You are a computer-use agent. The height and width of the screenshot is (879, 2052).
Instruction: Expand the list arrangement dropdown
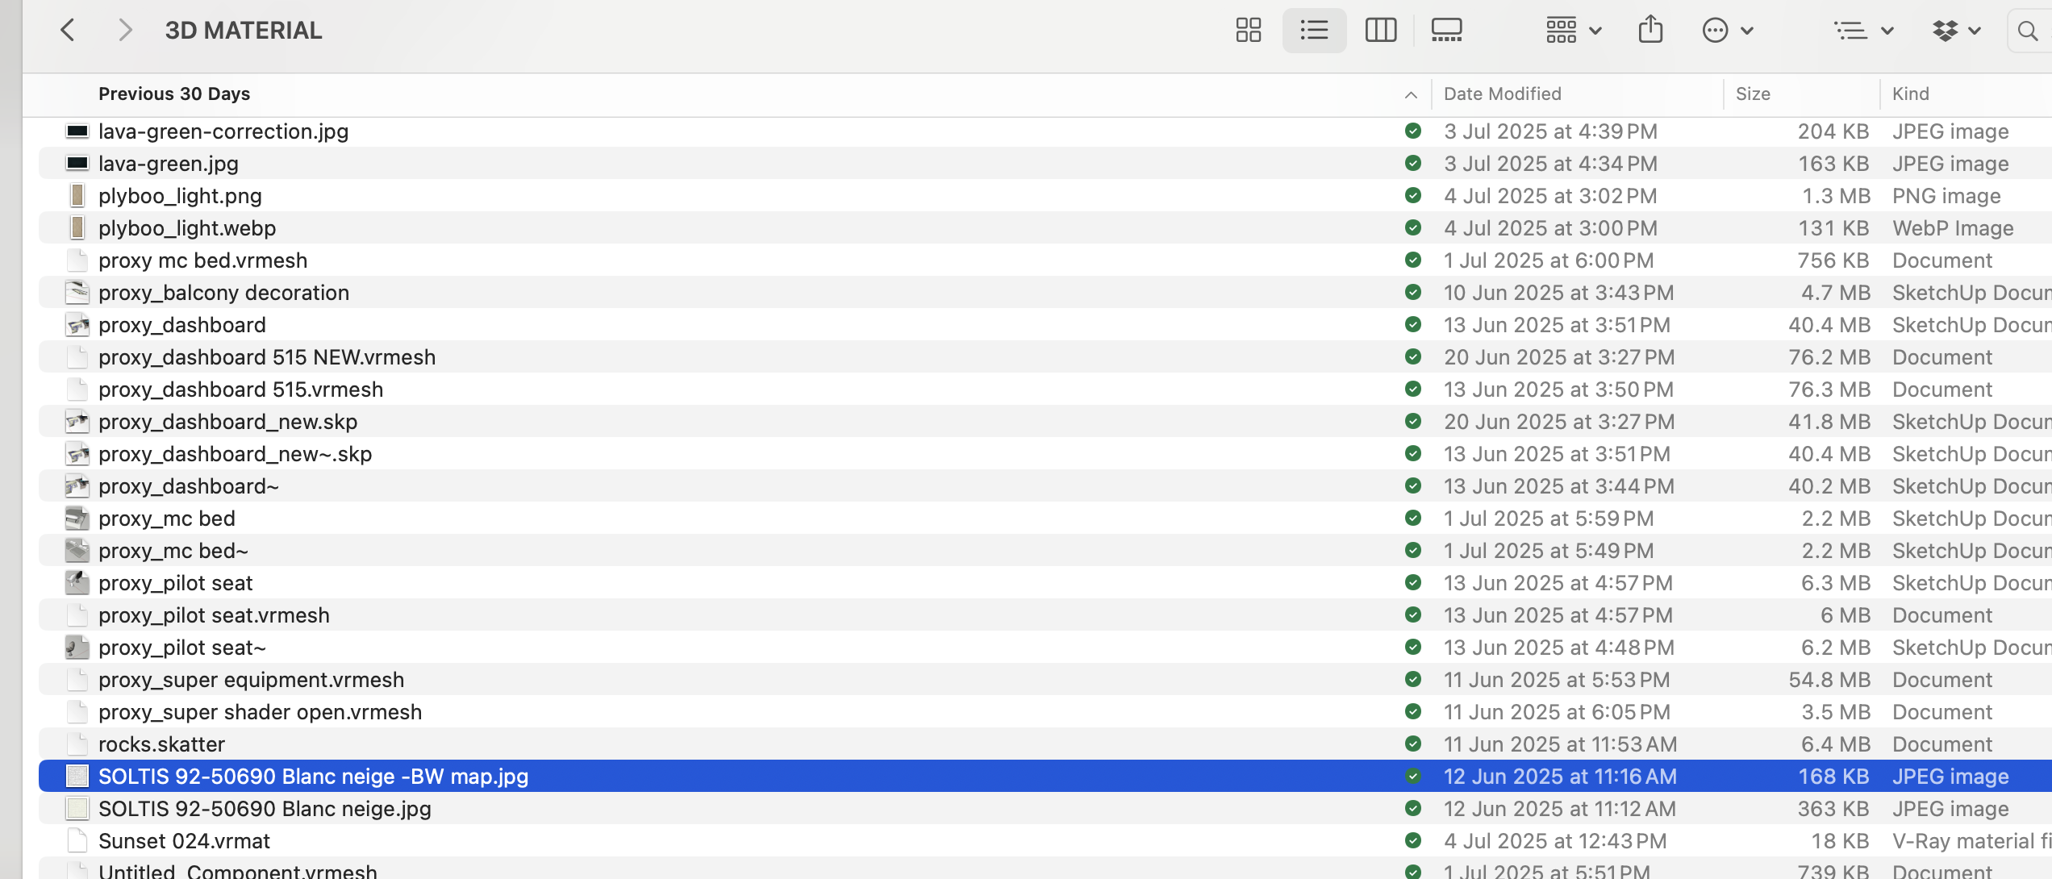[x=1863, y=30]
